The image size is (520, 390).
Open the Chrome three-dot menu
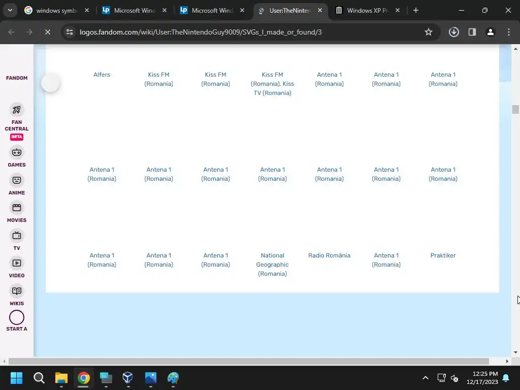(x=509, y=32)
